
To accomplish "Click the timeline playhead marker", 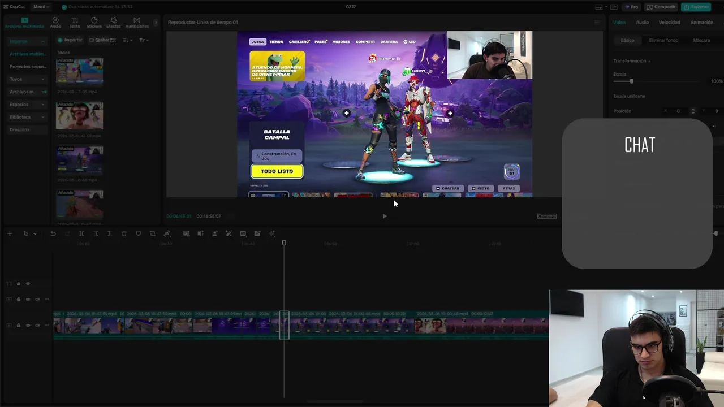I will coord(284,243).
